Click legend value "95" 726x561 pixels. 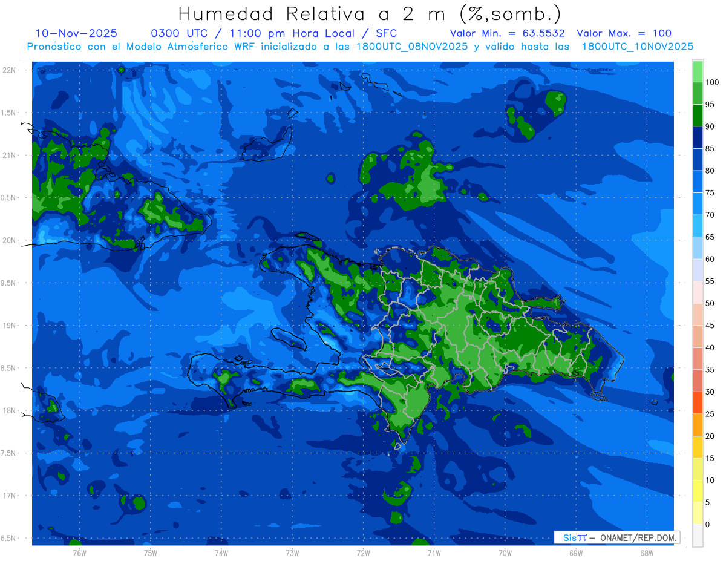click(x=710, y=105)
